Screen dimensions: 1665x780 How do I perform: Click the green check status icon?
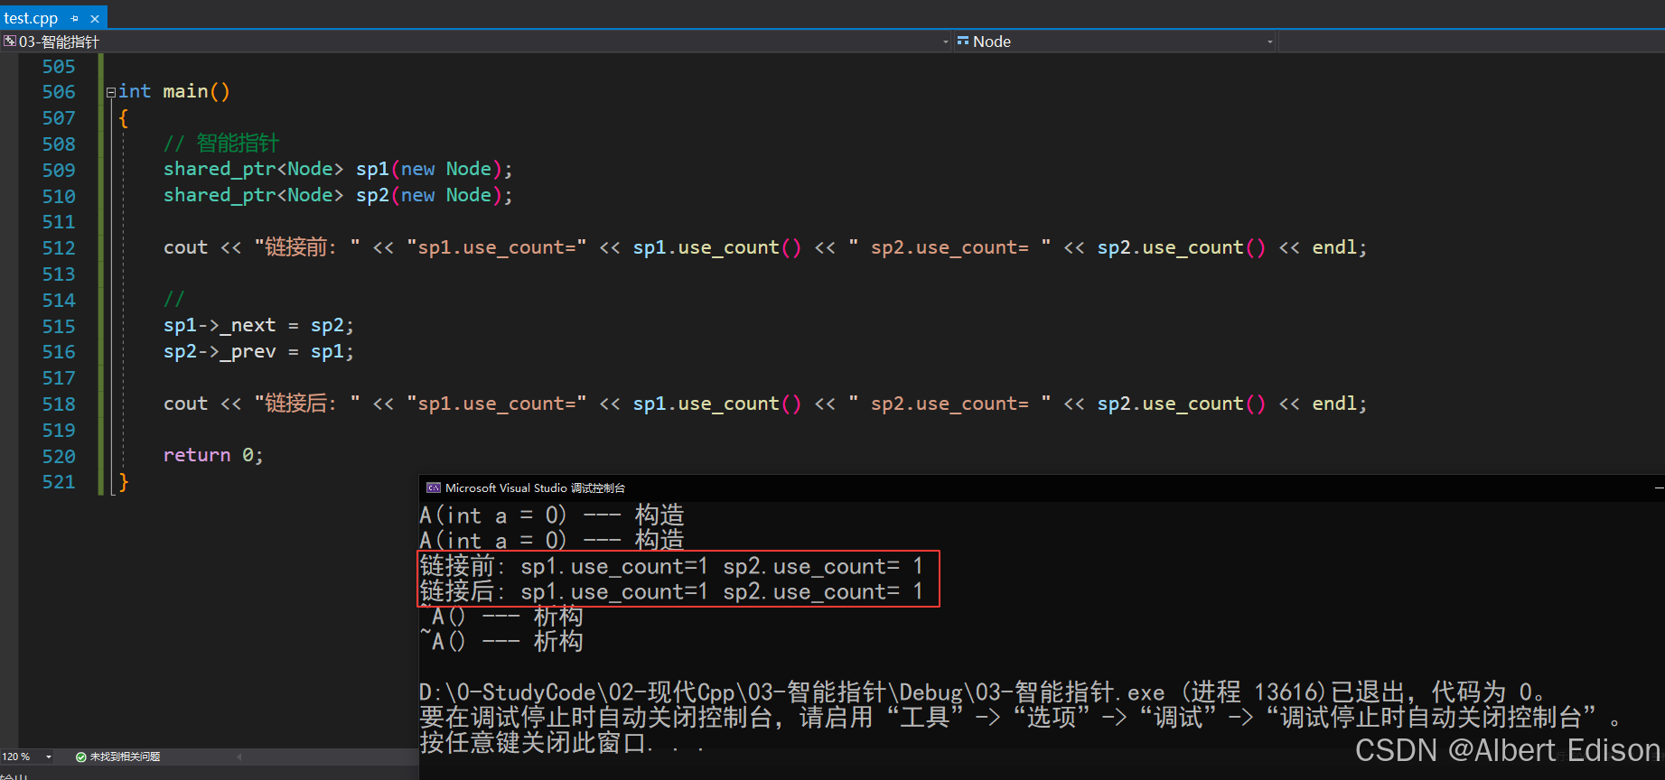coord(80,757)
